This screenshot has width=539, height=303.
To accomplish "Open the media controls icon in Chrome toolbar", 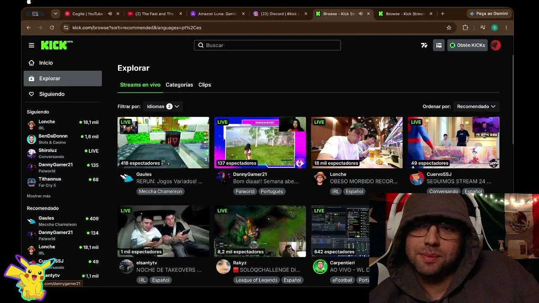I will 483,28.
